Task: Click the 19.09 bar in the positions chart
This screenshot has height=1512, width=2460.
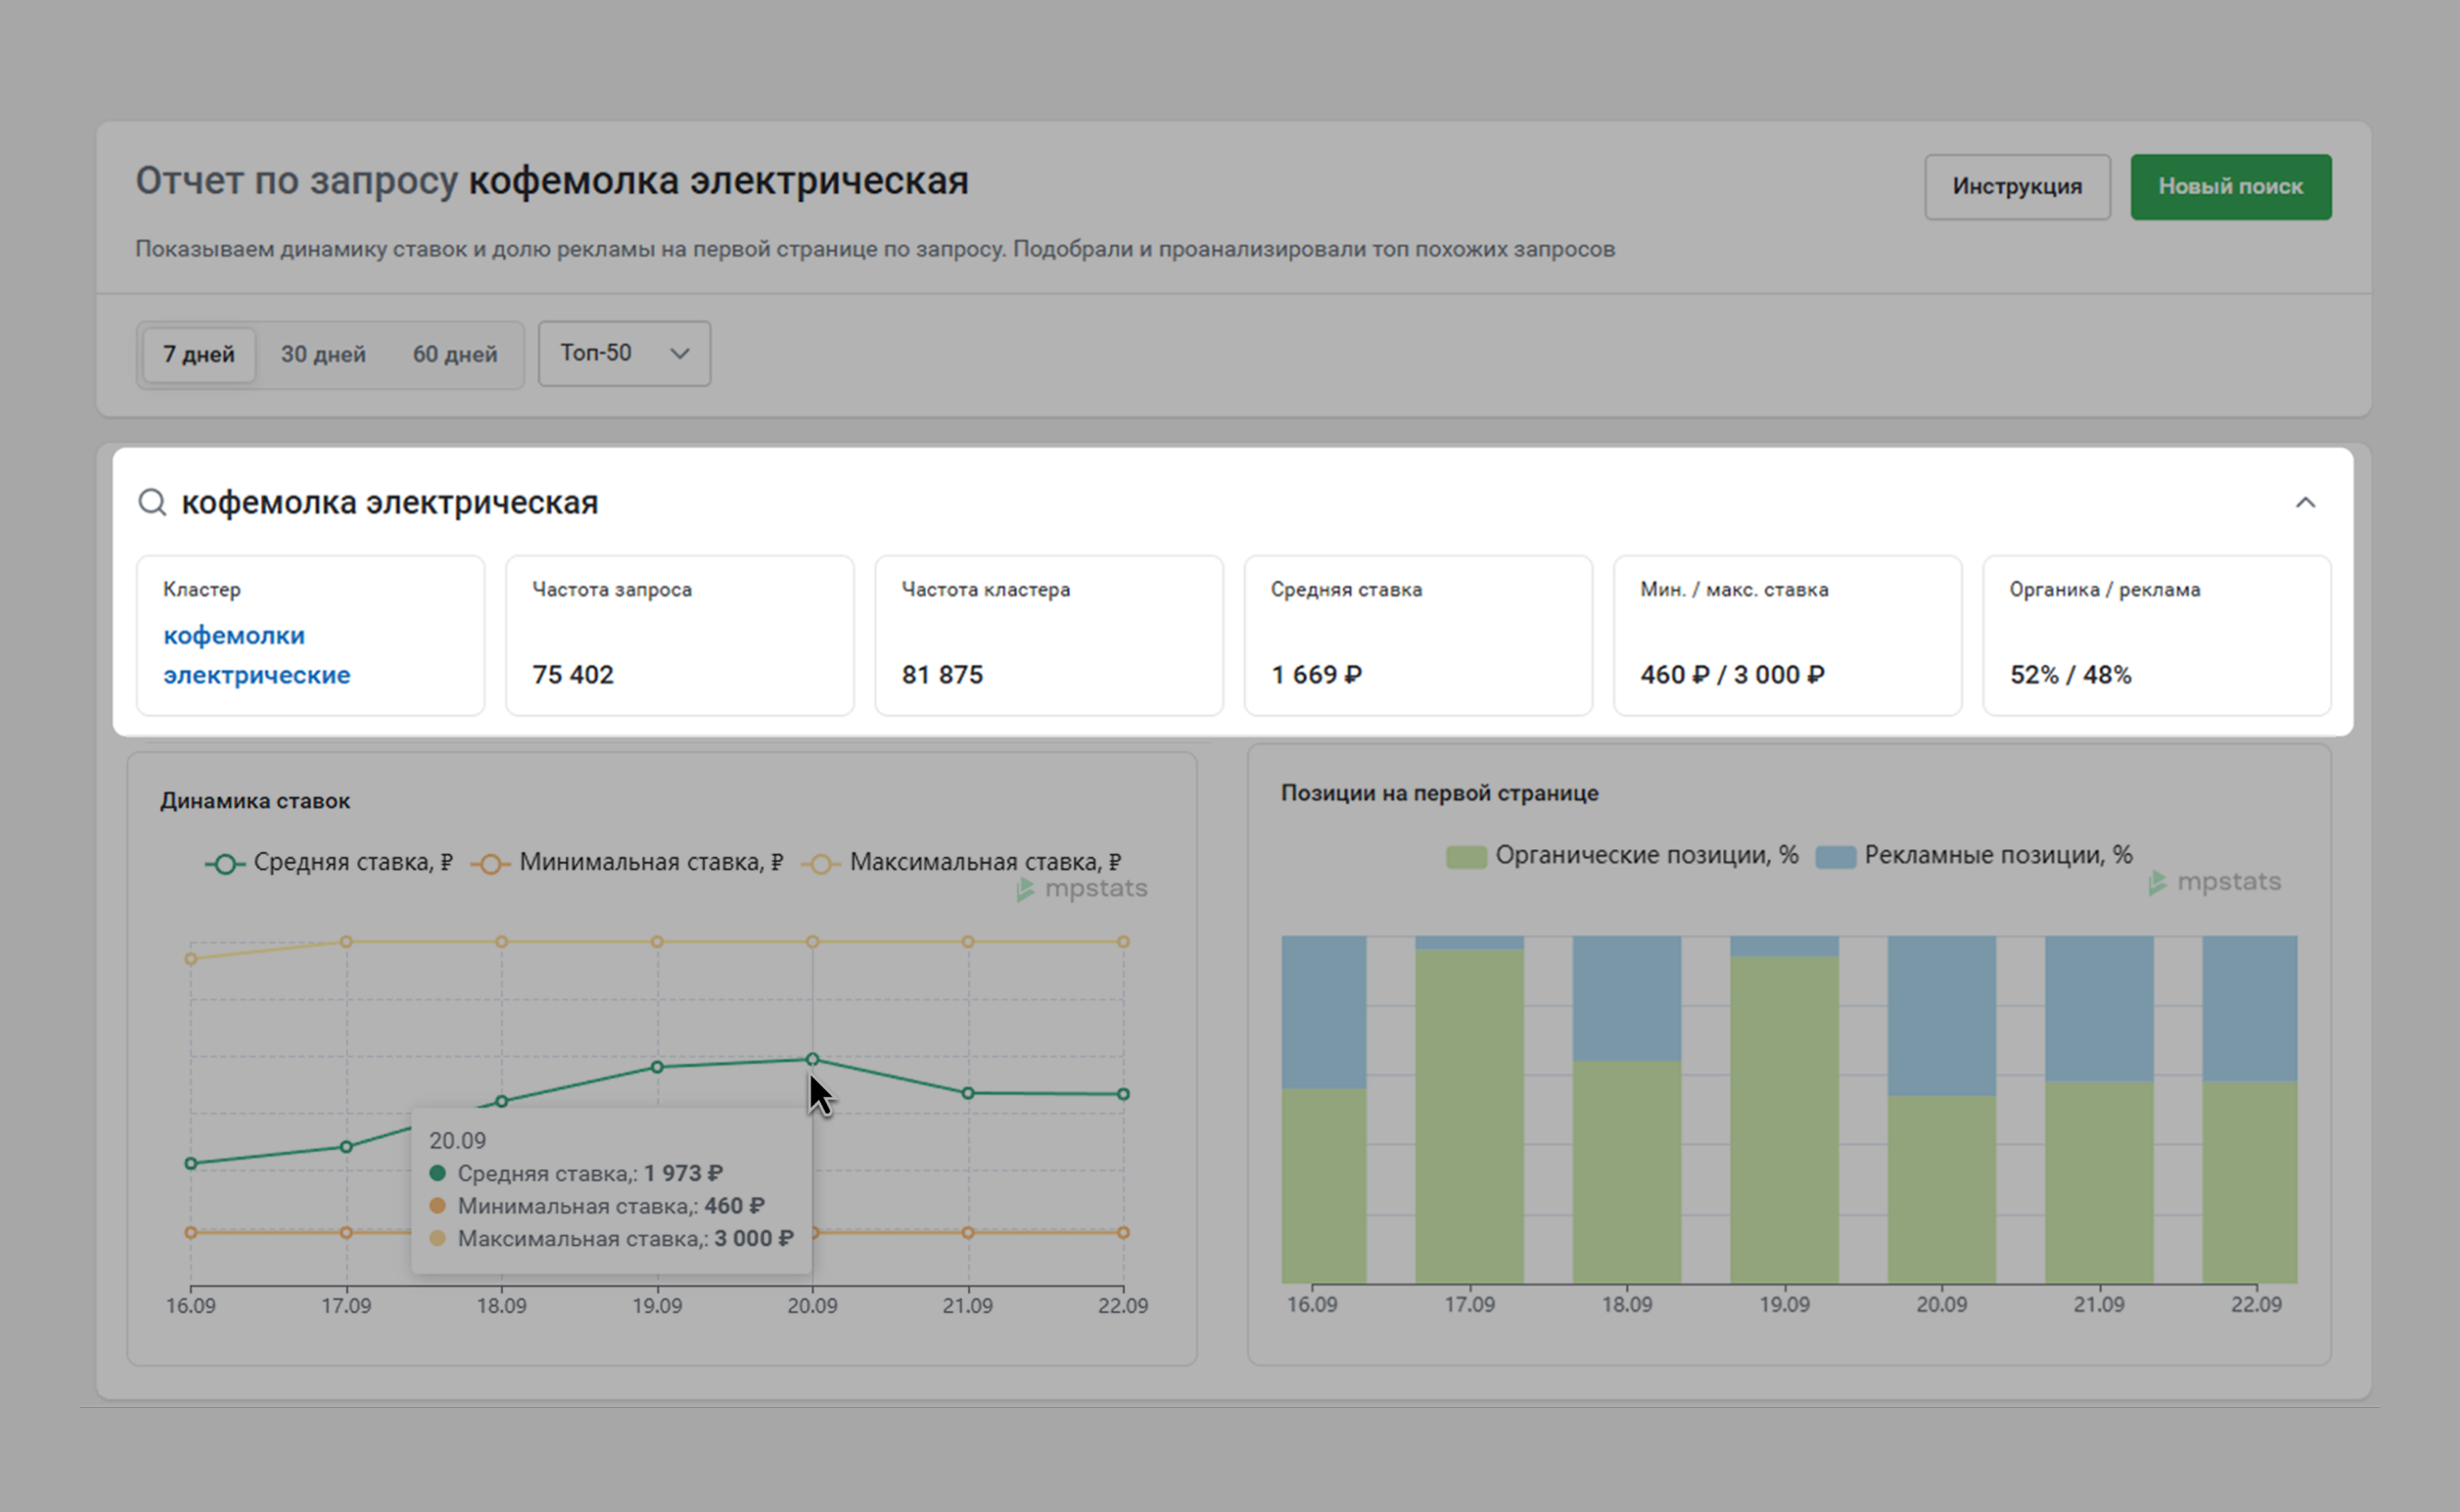Action: point(1784,1110)
